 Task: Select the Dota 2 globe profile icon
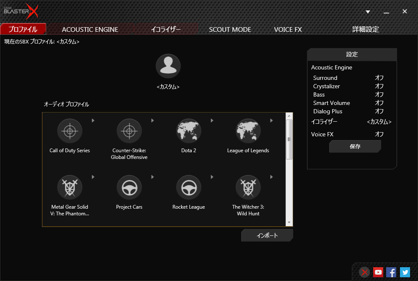tap(188, 131)
